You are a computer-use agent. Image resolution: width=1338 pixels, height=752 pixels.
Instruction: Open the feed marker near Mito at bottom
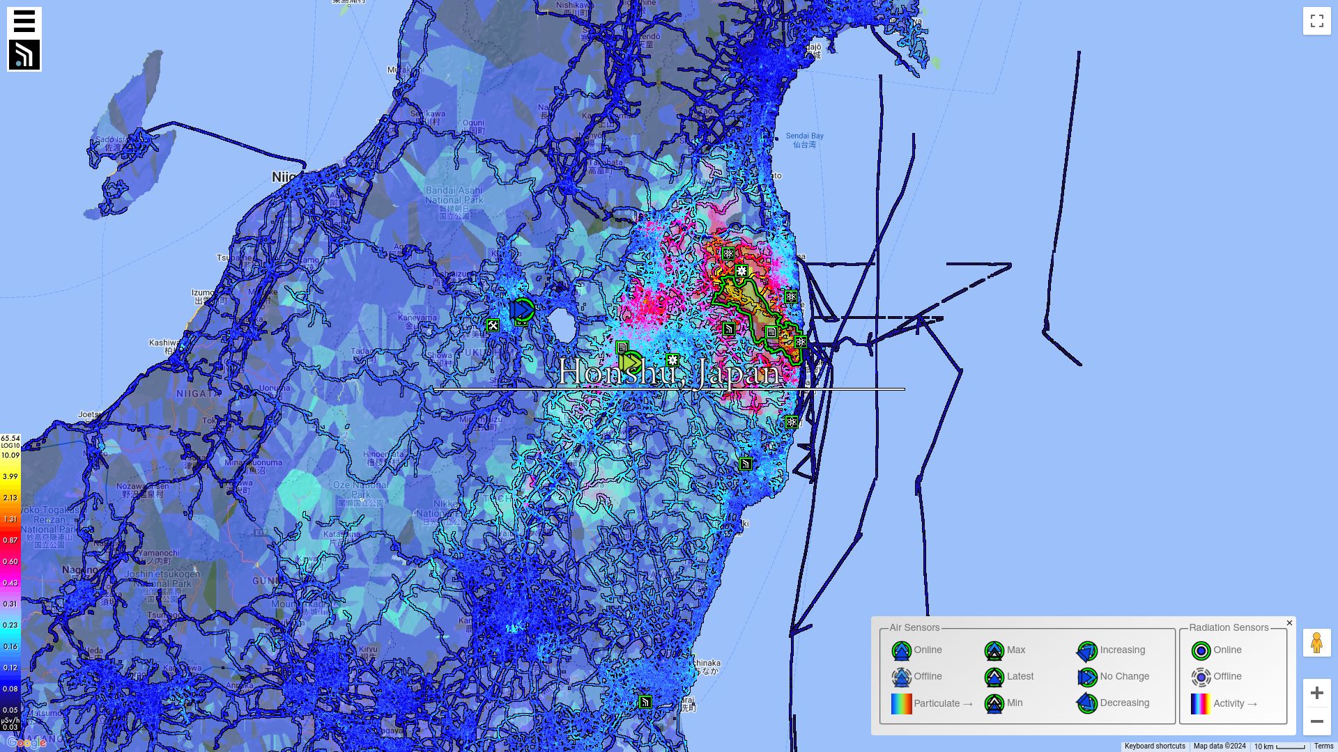645,702
